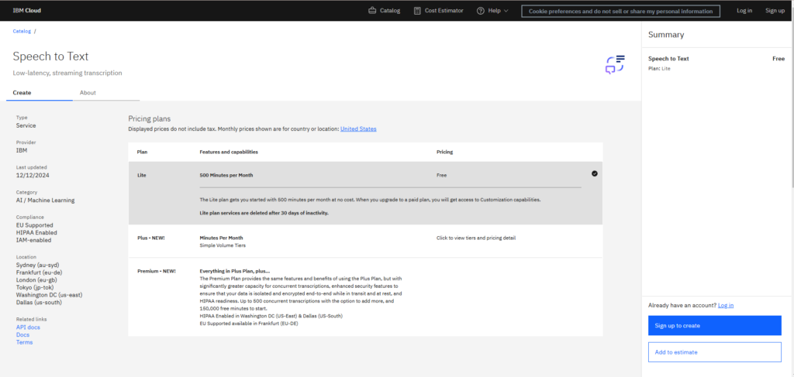Click the Pricing plans heading
Screen dimensions: 794x377
click(150, 118)
